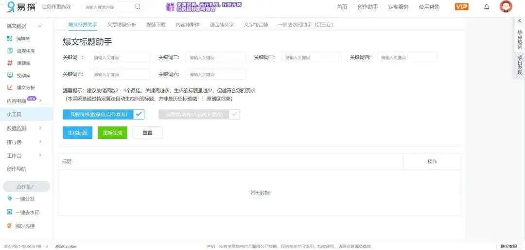The height and width of the screenshot is (250, 525).
Task: Open the user avatar at top right
Action: pyautogui.click(x=506, y=7)
